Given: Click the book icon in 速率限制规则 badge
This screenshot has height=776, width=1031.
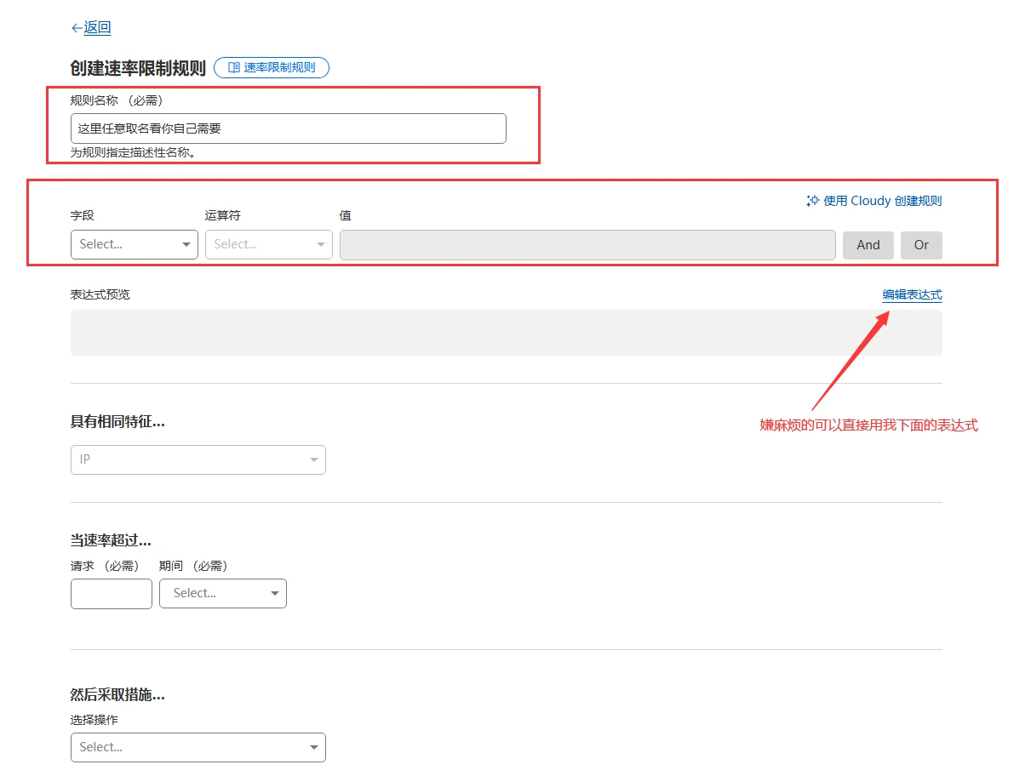Looking at the screenshot, I should click(234, 68).
